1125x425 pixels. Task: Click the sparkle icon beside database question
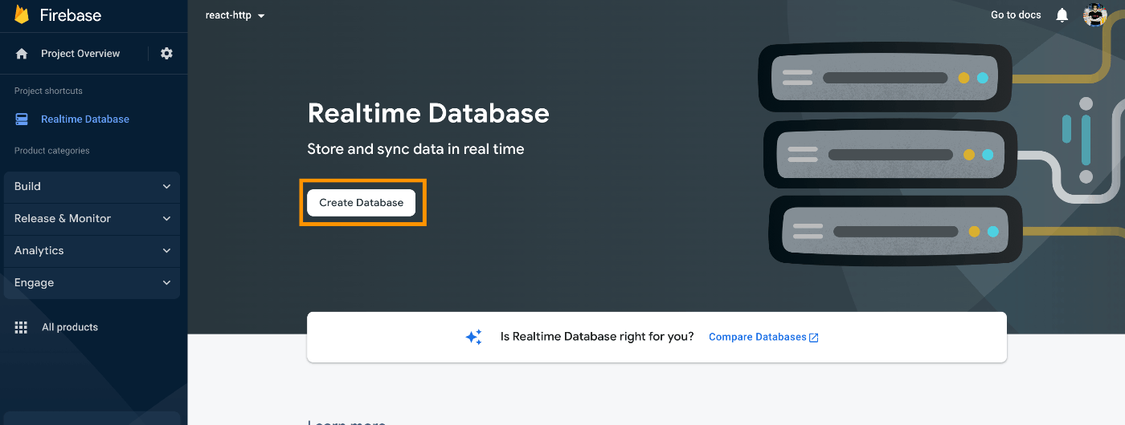pos(474,337)
